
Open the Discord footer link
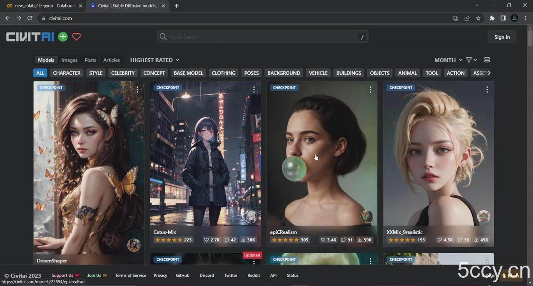coord(207,275)
